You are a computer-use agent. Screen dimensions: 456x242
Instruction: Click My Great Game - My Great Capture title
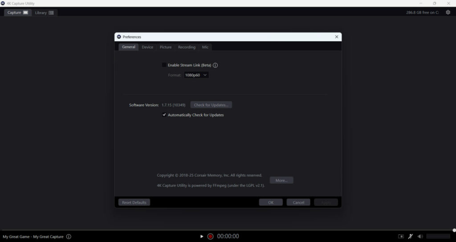click(x=33, y=237)
